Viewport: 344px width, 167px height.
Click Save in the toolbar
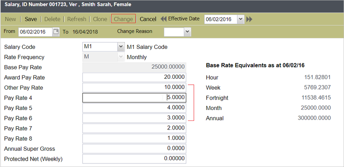tap(31, 19)
